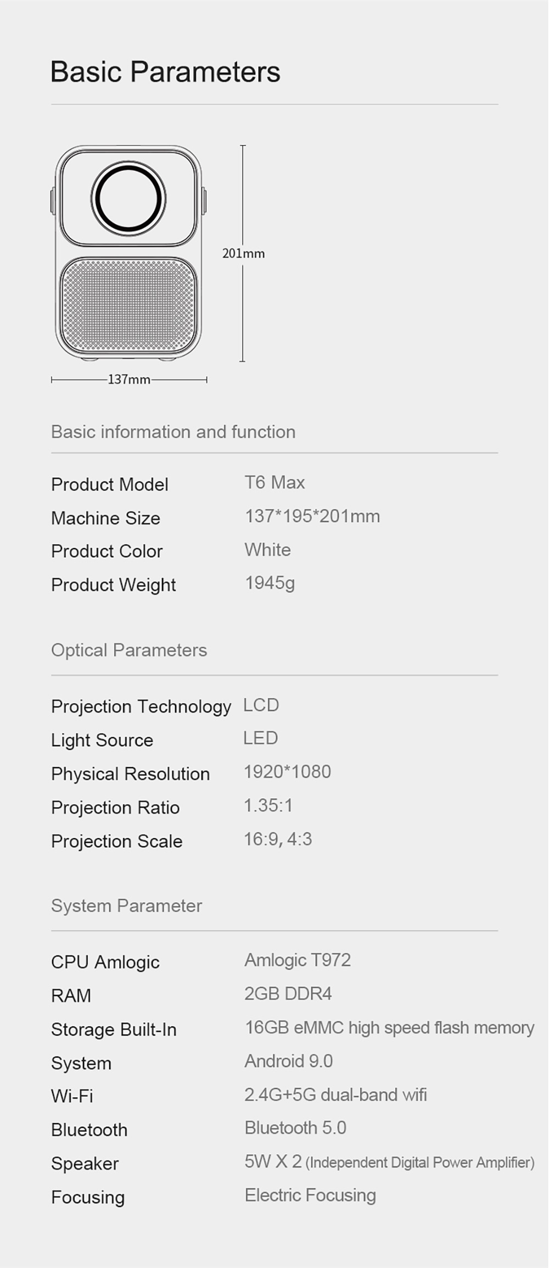Click the 16:9, 4:3 projection scale value
This screenshot has width=549, height=1268.
[278, 839]
